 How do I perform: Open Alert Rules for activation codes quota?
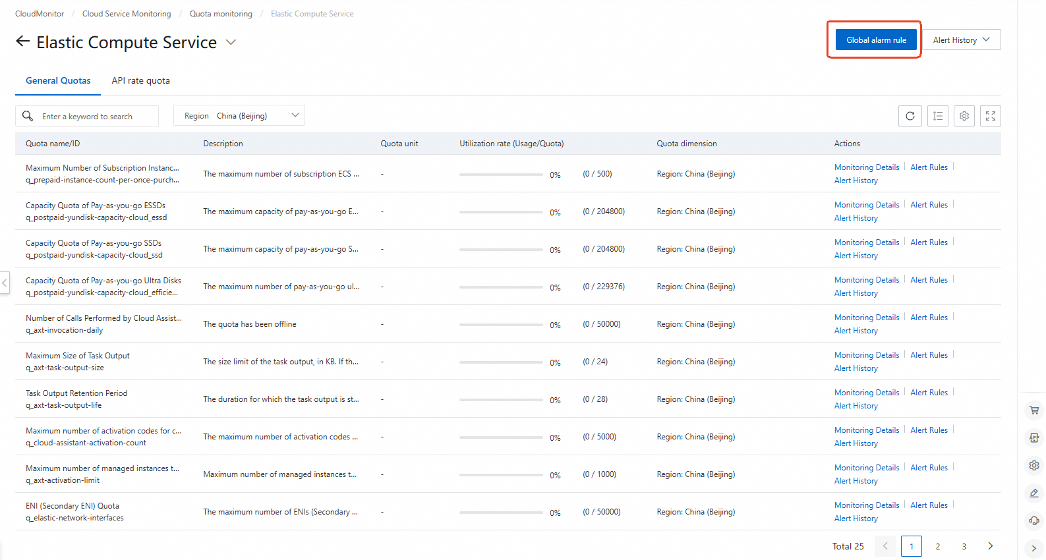(929, 430)
